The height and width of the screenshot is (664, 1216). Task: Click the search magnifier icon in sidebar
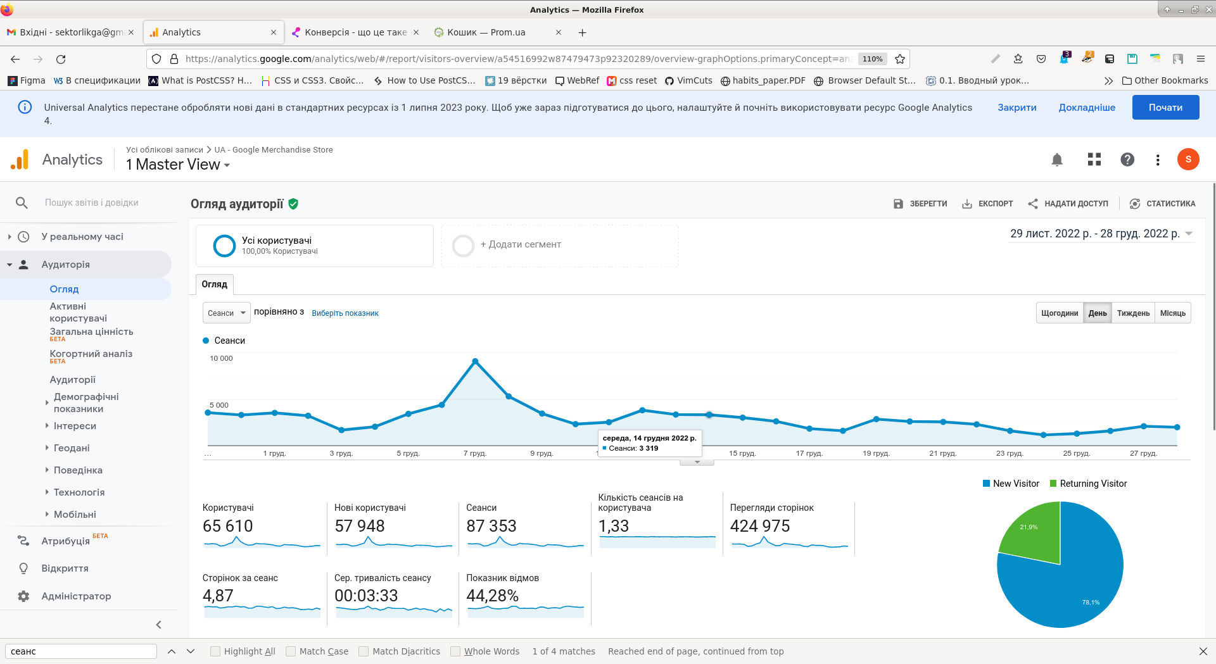click(22, 203)
